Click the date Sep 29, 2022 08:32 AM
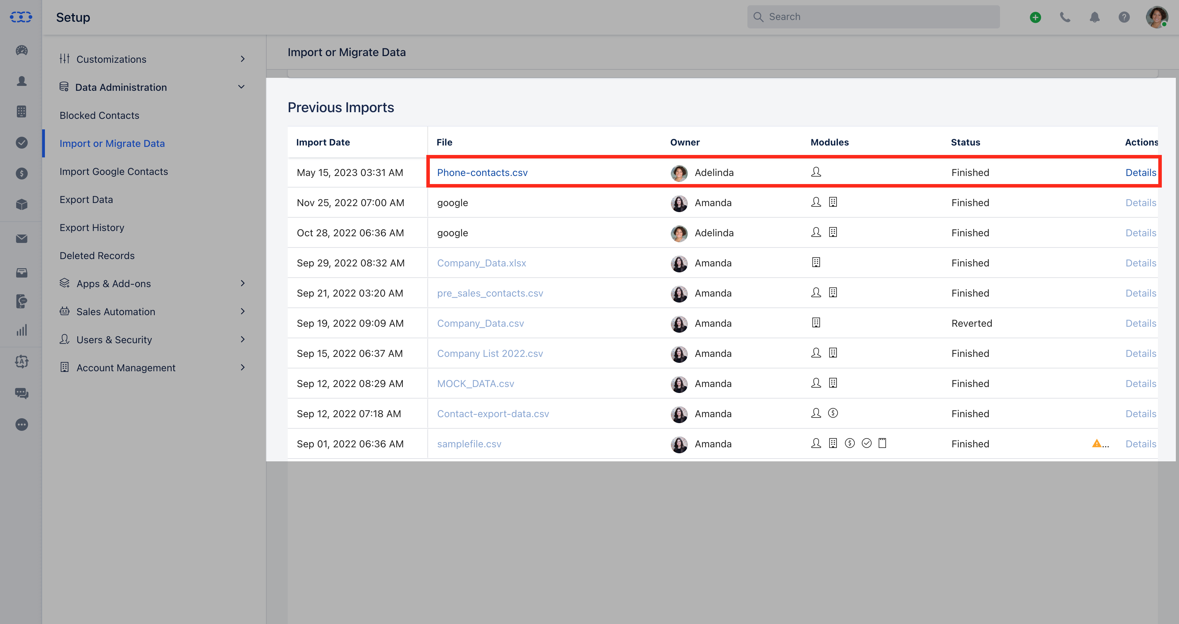The height and width of the screenshot is (624, 1179). [x=351, y=263]
